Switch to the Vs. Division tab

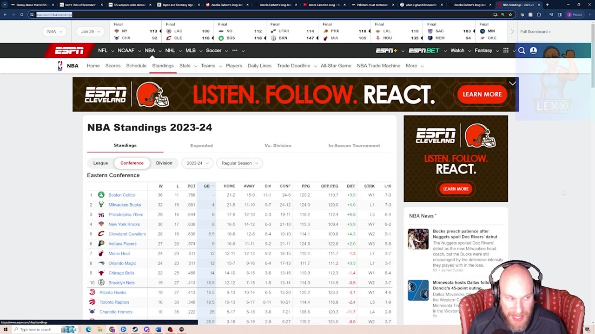(278, 146)
